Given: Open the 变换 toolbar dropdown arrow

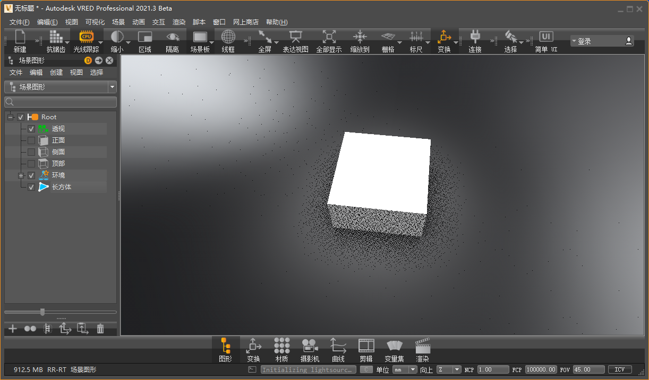Looking at the screenshot, I should (x=456, y=42).
